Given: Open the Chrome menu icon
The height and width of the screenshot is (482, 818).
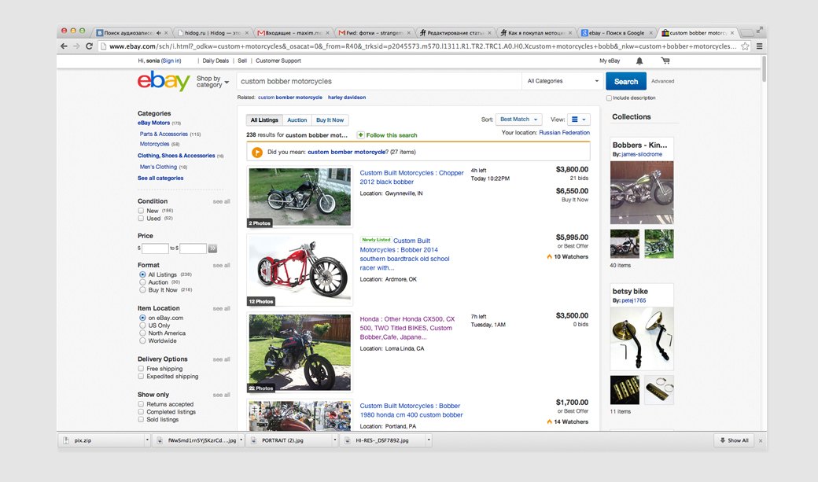Looking at the screenshot, I should (760, 46).
